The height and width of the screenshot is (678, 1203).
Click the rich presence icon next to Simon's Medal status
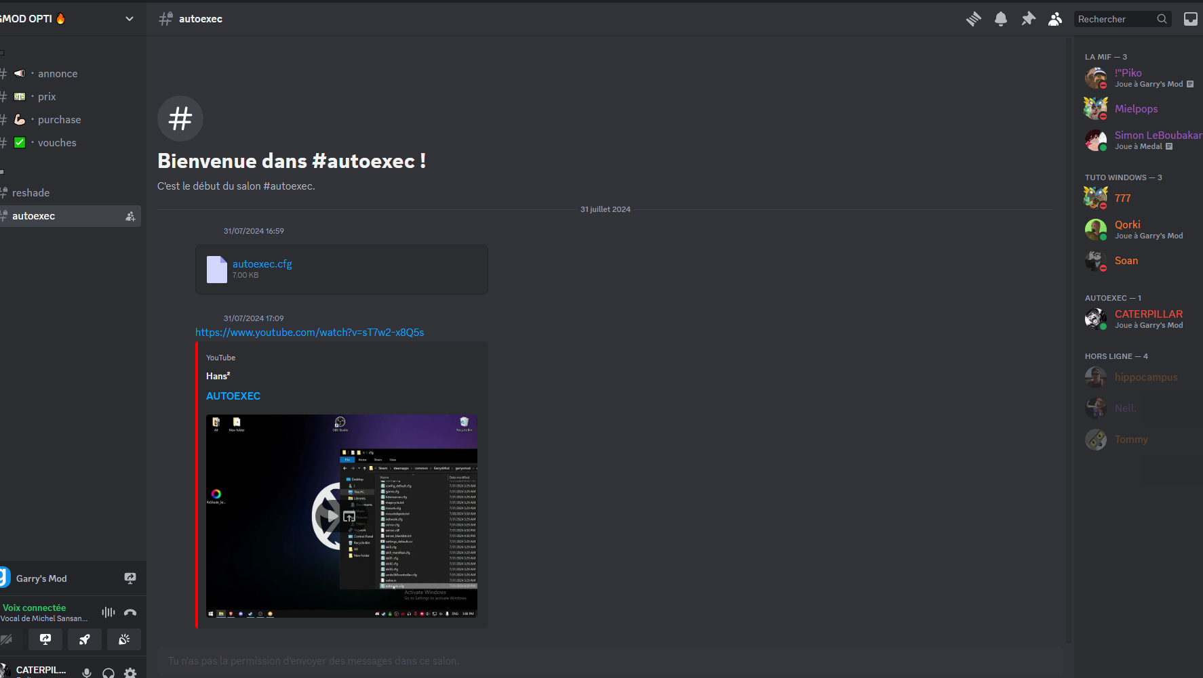pyautogui.click(x=1169, y=146)
